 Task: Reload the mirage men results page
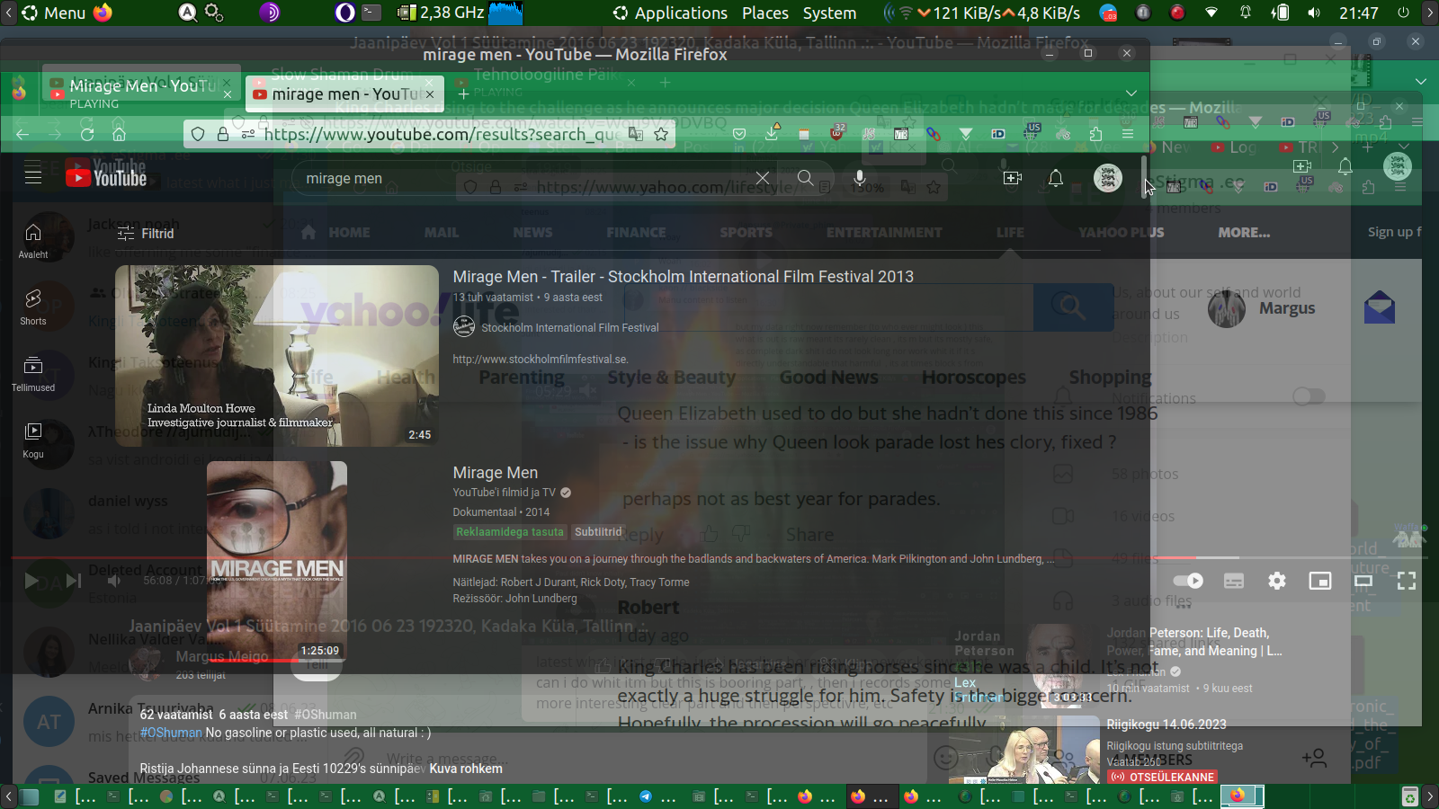click(x=87, y=134)
